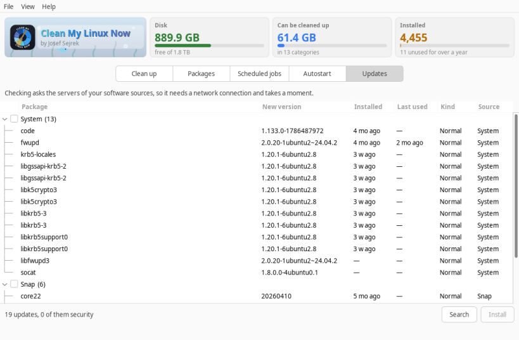
Task: Click the 889.9 GB disk value
Action: (x=177, y=38)
